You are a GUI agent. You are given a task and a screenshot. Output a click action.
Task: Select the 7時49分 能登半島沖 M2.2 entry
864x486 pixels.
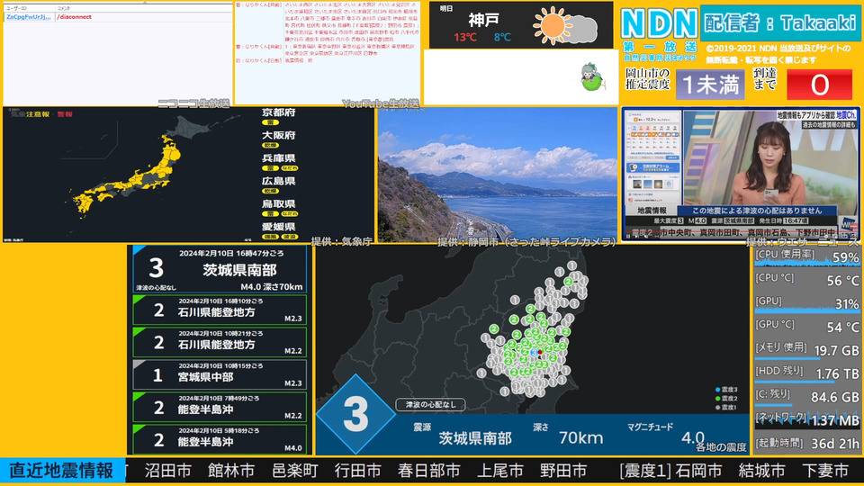point(220,407)
